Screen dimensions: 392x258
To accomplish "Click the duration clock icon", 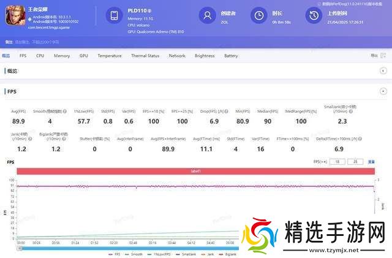I will [x=260, y=17].
